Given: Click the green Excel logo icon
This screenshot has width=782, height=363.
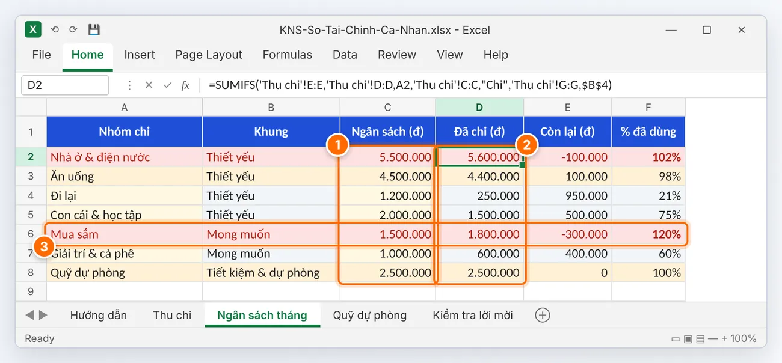Looking at the screenshot, I should (33, 29).
